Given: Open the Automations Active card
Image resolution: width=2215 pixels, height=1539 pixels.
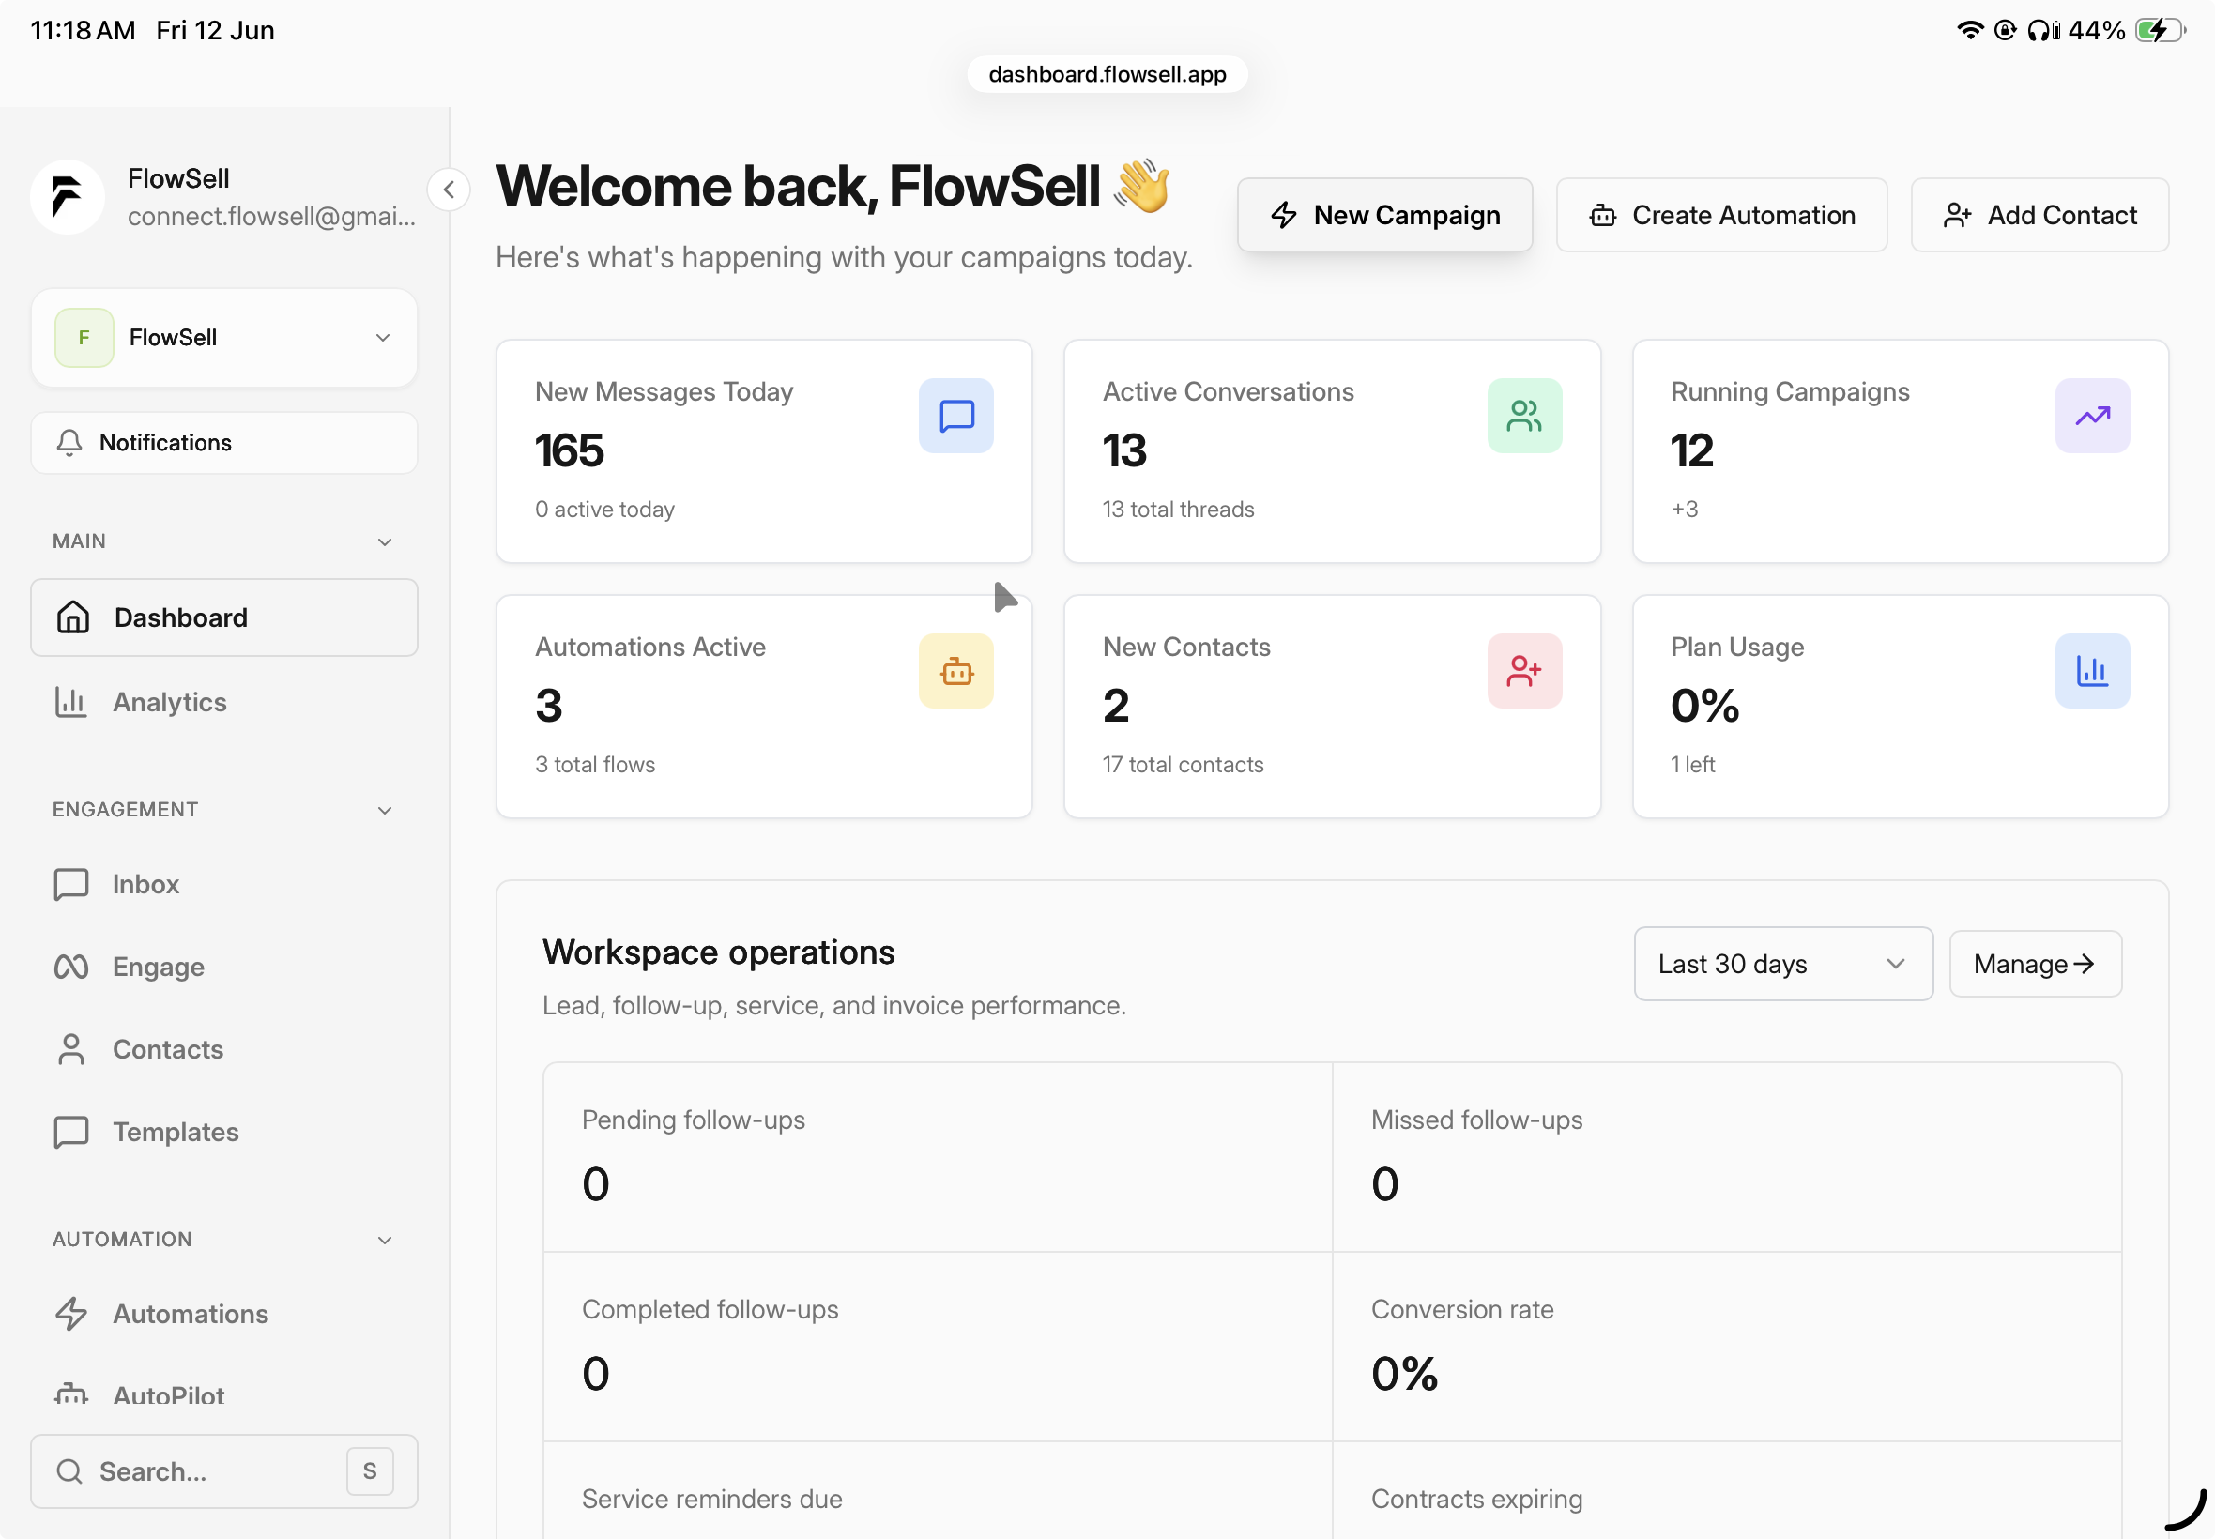Looking at the screenshot, I should 764,707.
